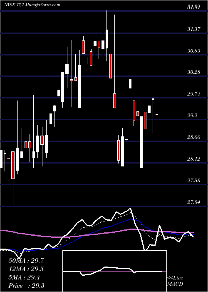Screen dimensions: 208x292
Task: Select the 27.58 price axis label
Action: 194,181
